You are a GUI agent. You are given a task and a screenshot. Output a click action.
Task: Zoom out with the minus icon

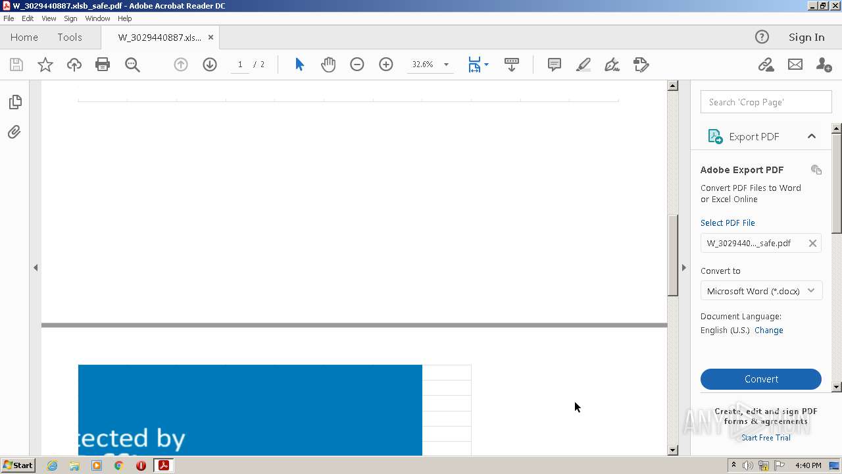click(x=357, y=65)
